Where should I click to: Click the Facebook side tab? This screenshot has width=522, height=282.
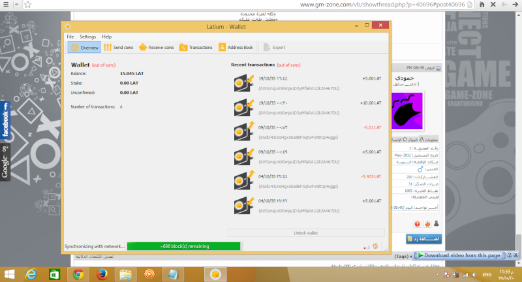[x=5, y=122]
